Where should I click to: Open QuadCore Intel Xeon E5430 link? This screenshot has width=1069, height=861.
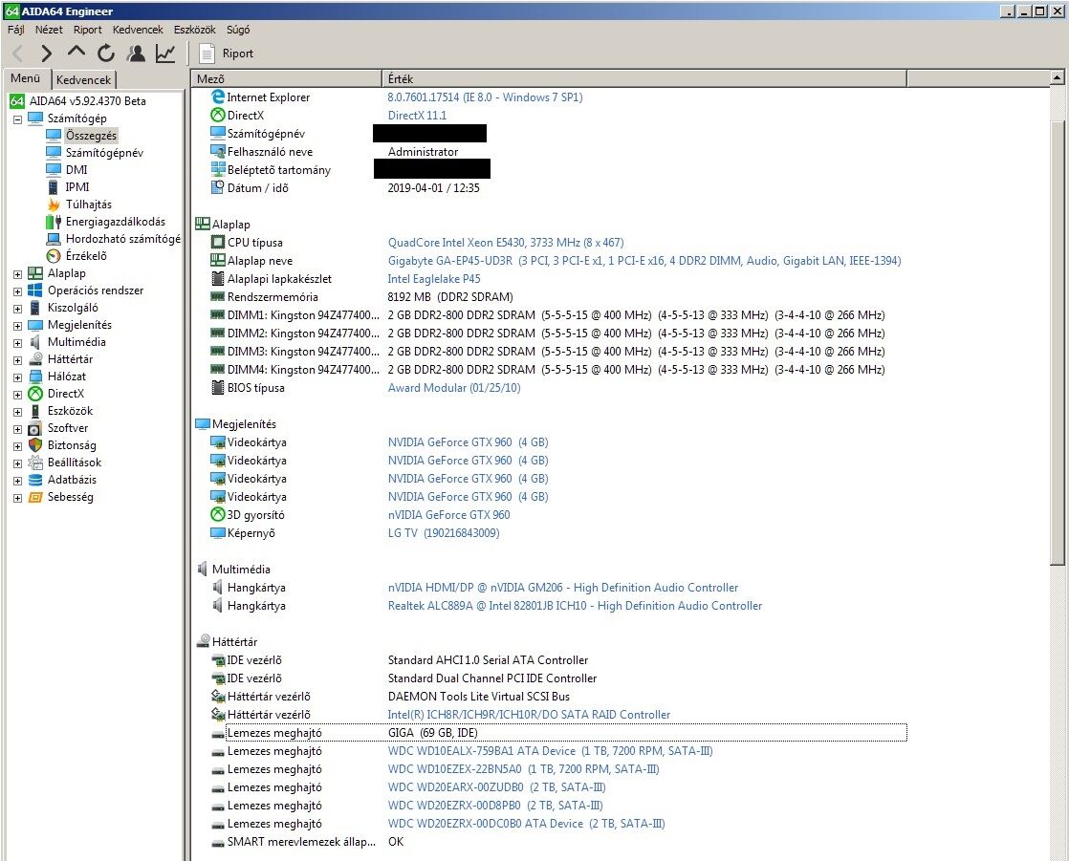coord(505,243)
